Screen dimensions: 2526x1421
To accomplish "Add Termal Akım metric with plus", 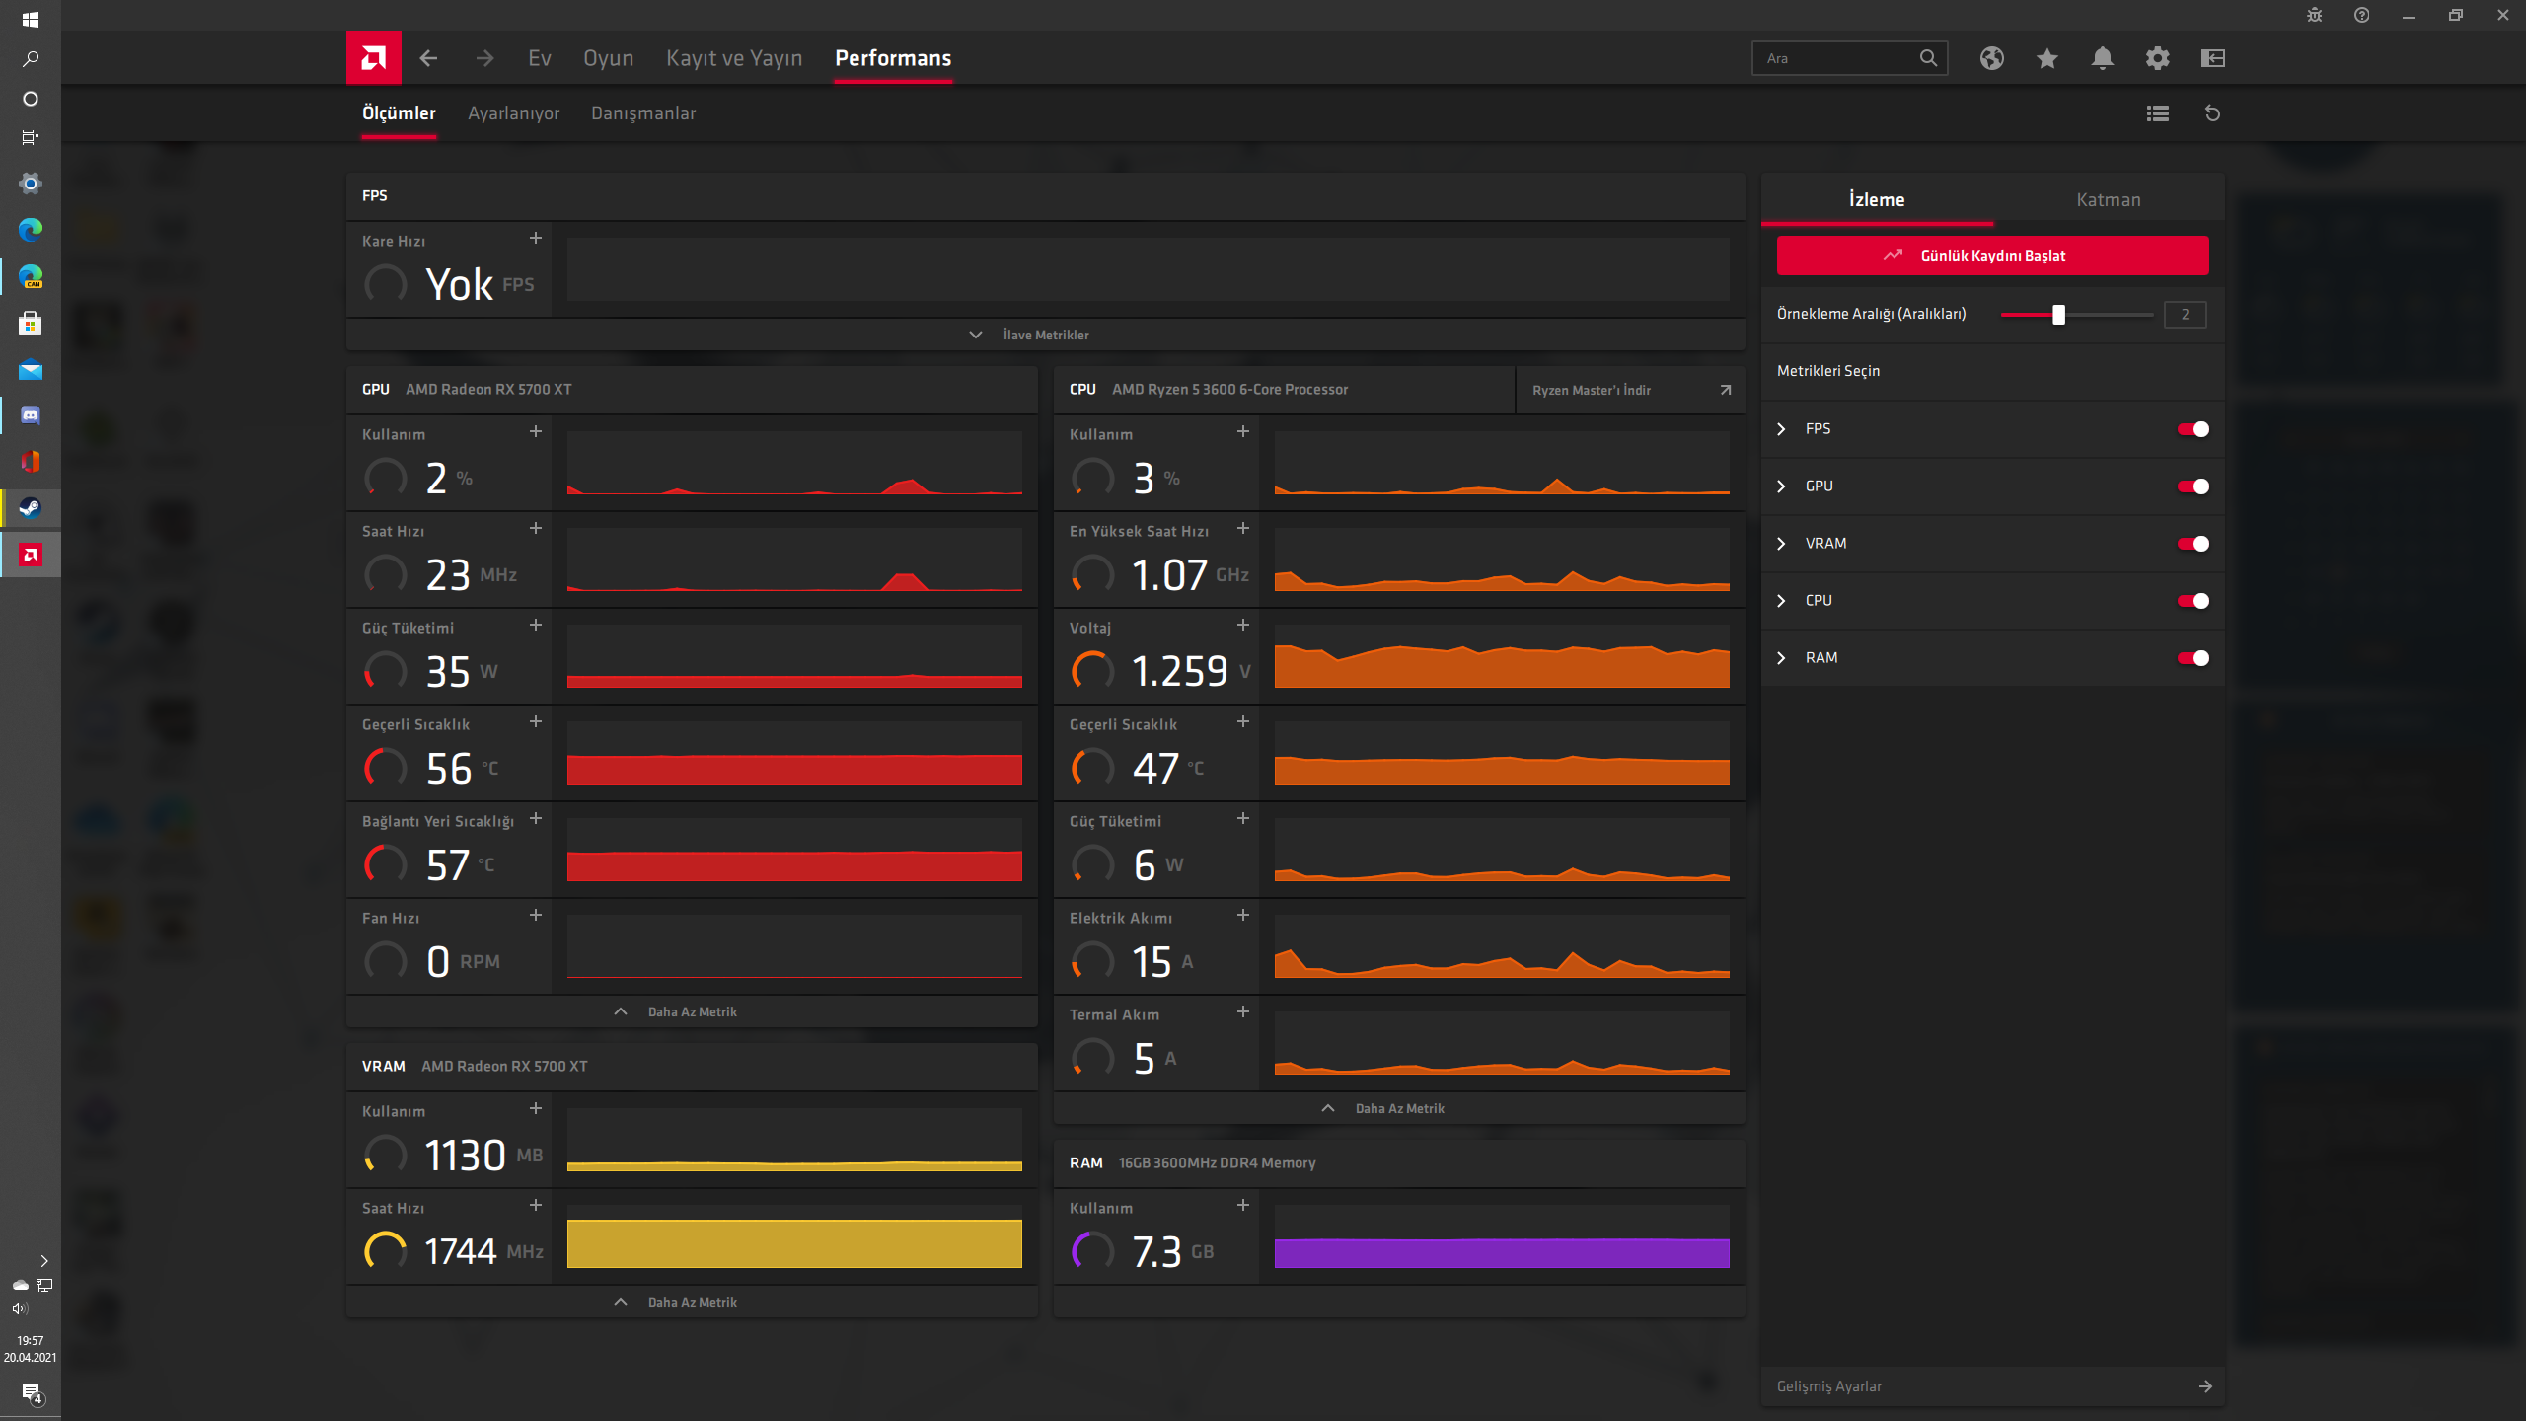I will click(x=1243, y=1011).
